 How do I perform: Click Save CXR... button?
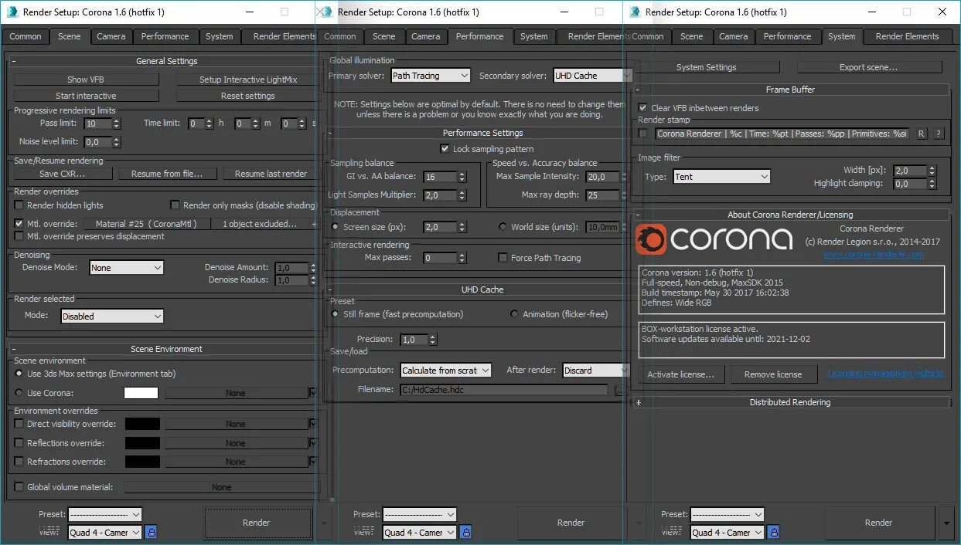(x=63, y=174)
